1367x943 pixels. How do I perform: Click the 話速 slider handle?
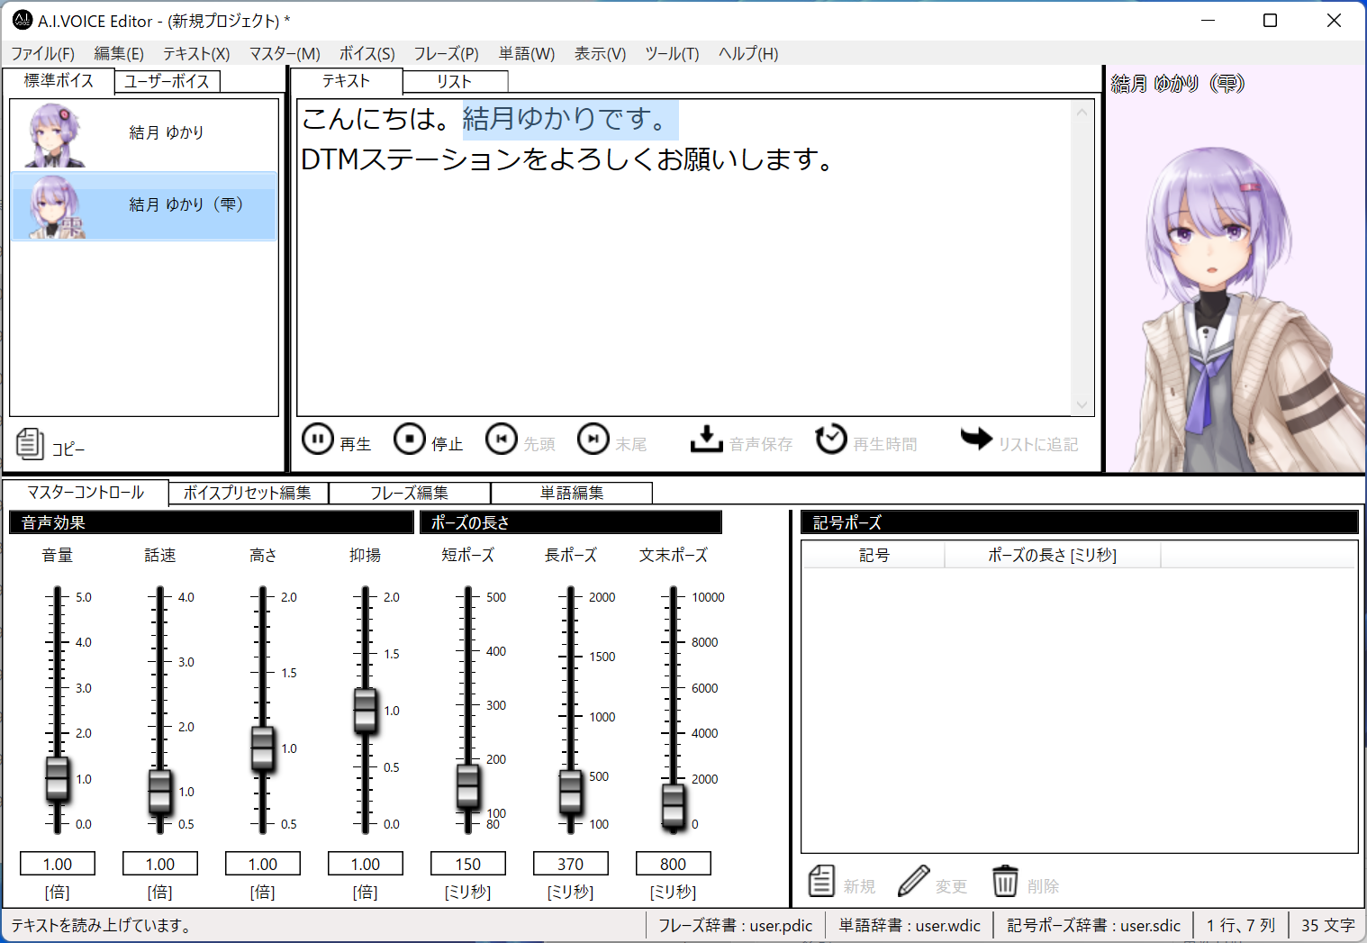pyautogui.click(x=159, y=792)
